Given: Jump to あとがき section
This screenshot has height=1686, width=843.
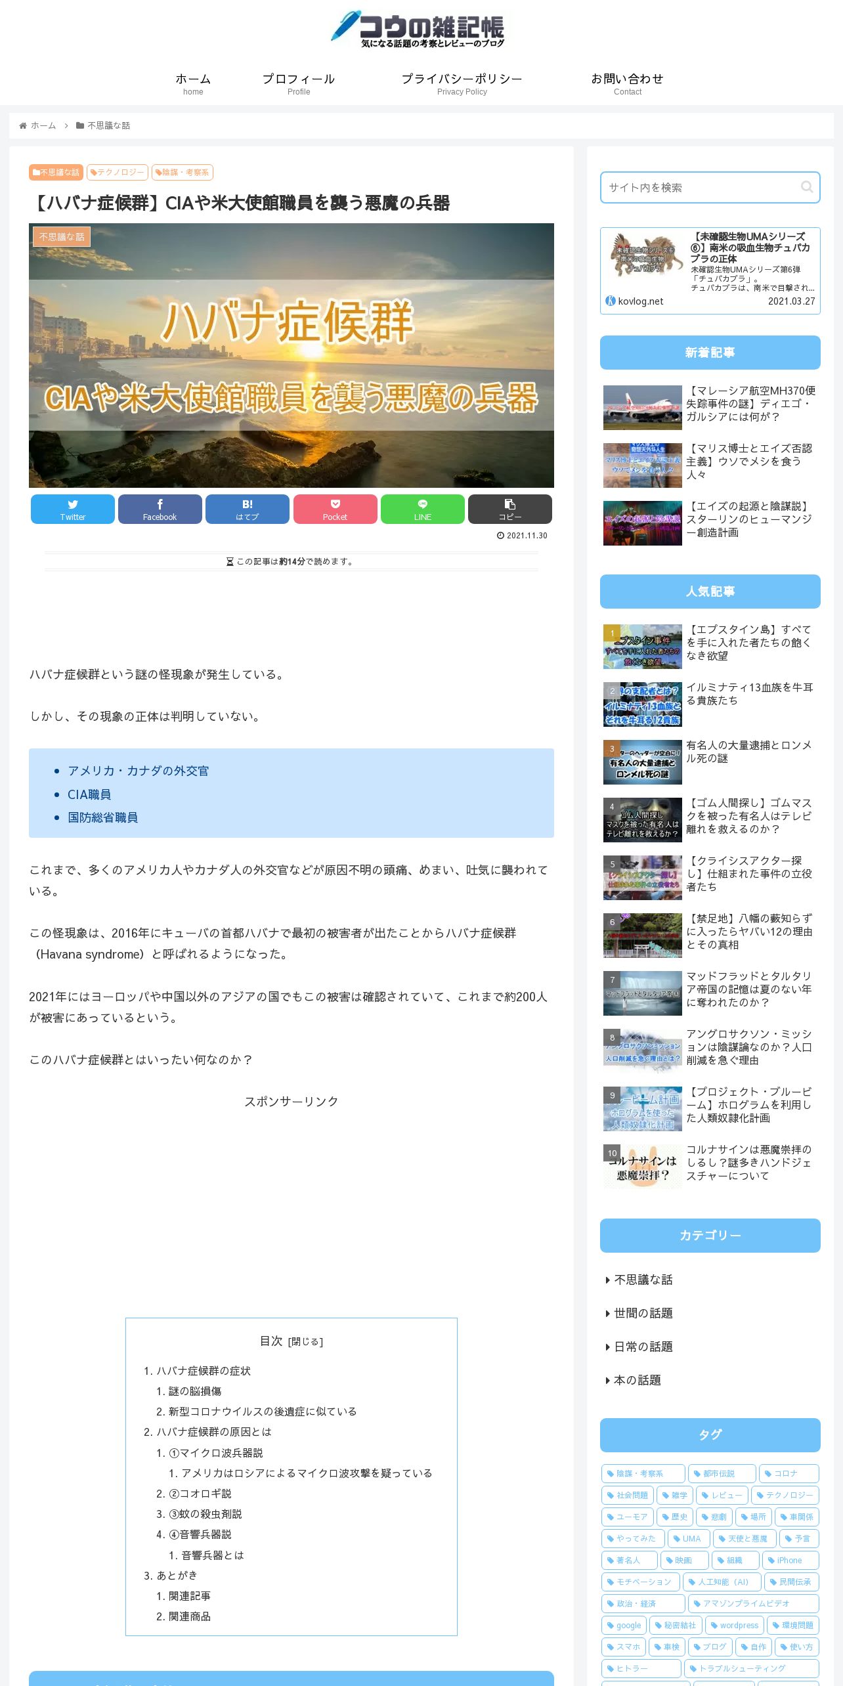Looking at the screenshot, I should (x=177, y=1575).
